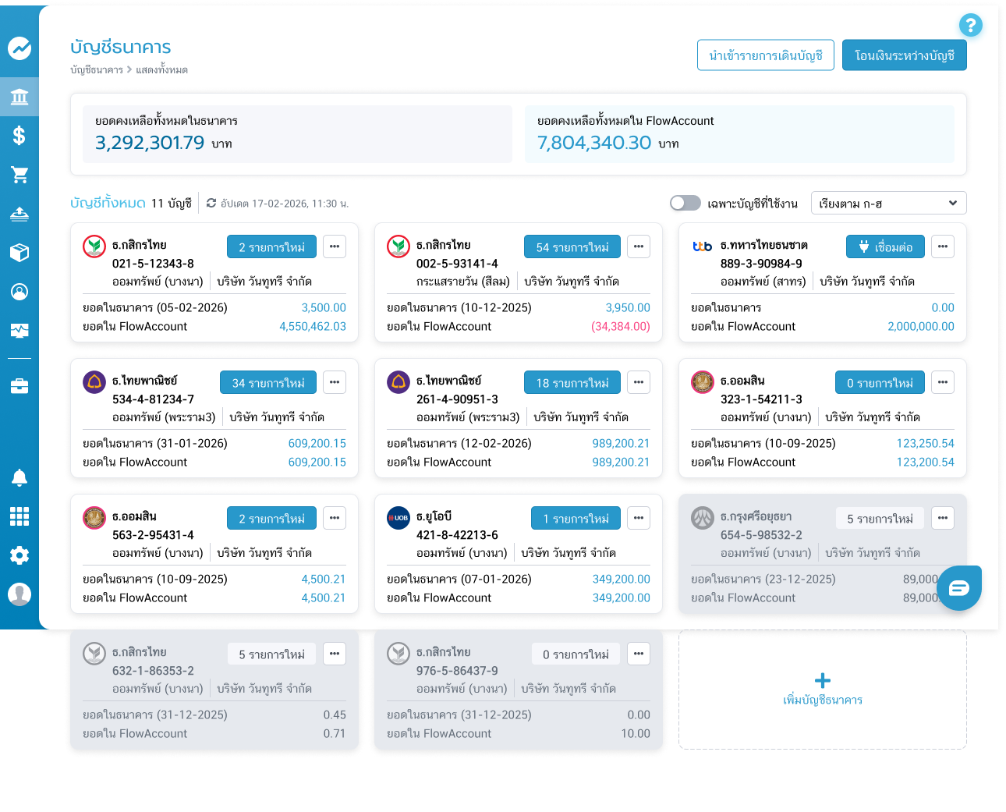The image size is (1006, 812).
Task: Click the payroll briefcase icon
Action: click(x=19, y=385)
